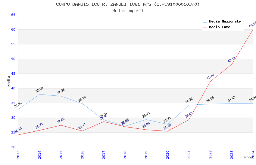Click the 34.79 data label for 2016
256x165 pixels.
click(82, 99)
